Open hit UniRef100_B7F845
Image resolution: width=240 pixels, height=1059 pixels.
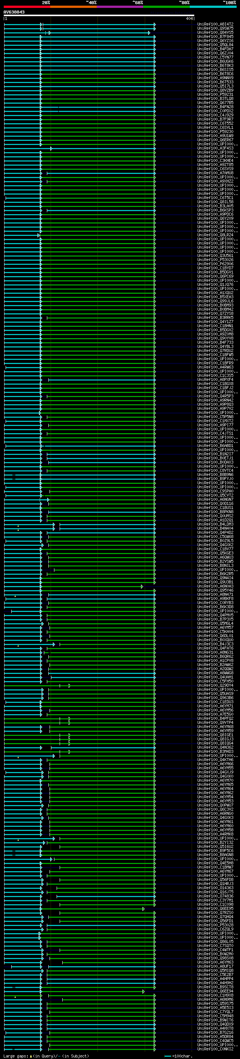point(215,36)
